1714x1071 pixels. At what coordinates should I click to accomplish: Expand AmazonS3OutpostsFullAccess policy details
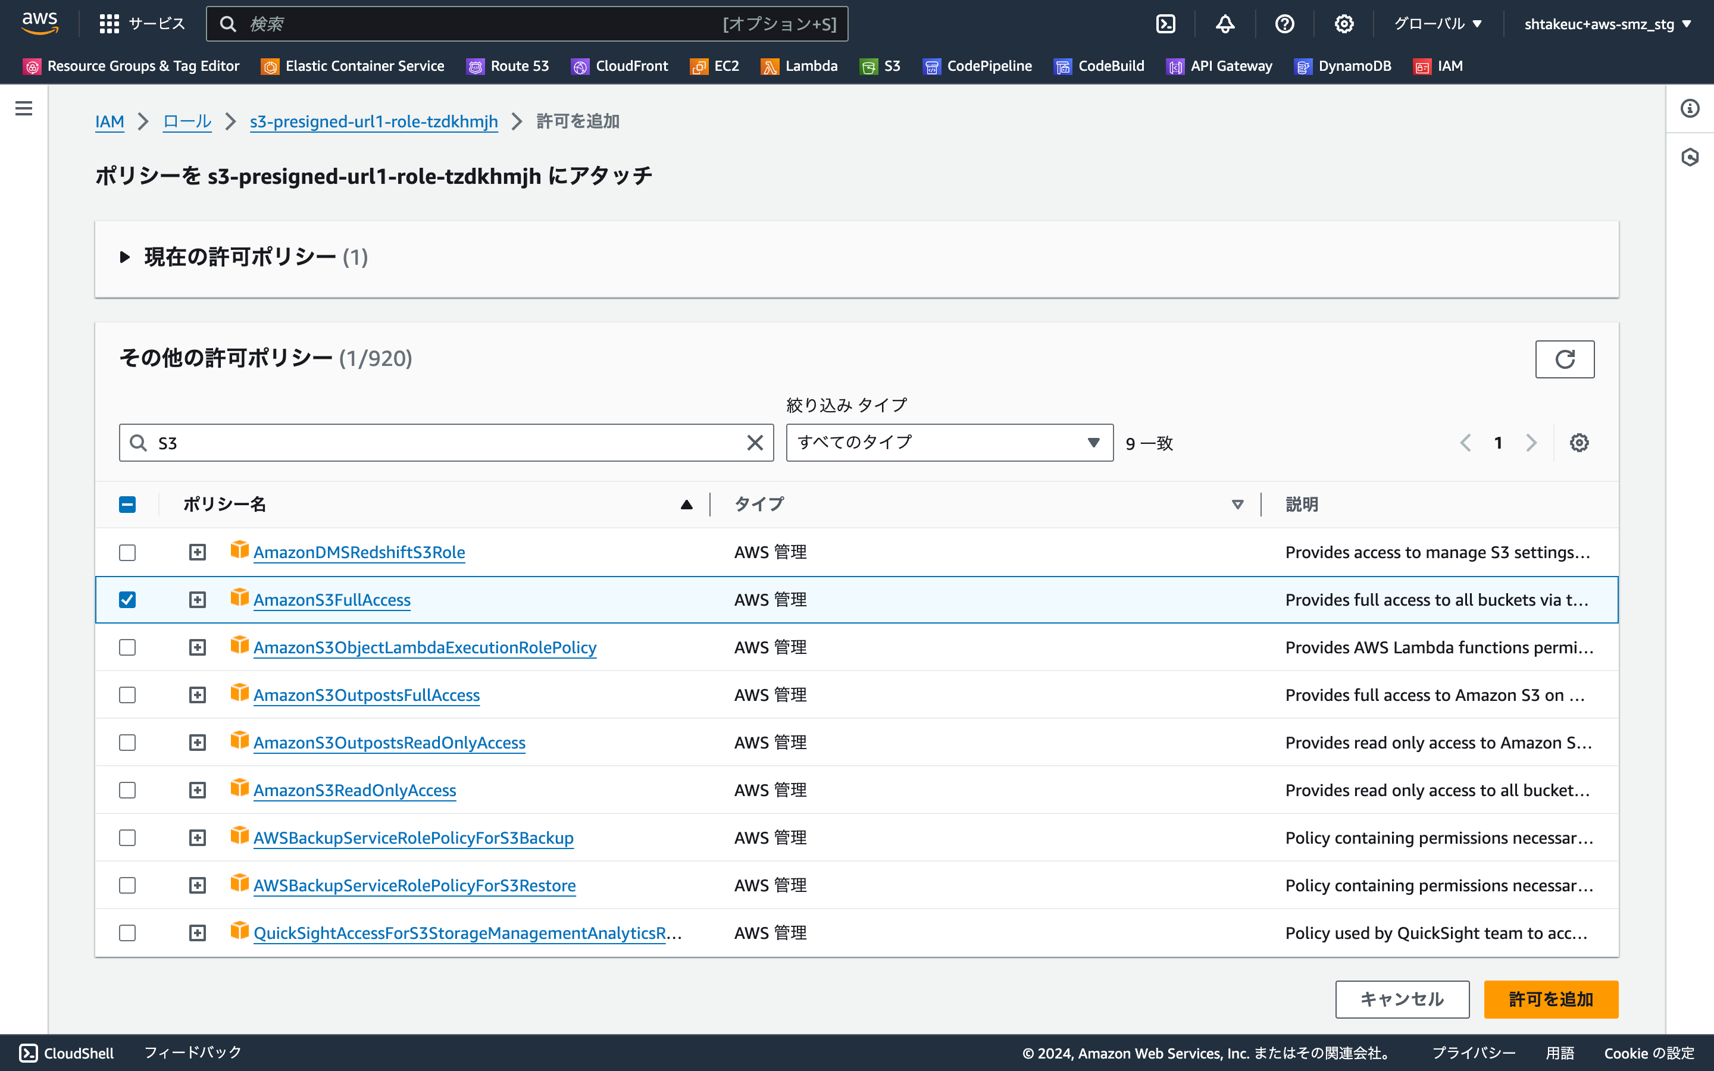coord(198,695)
